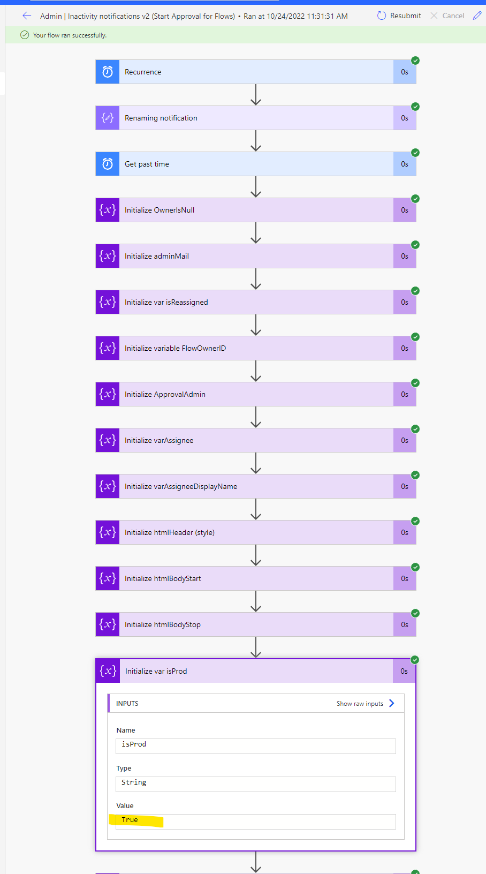Select the Get past time clock icon
Screen dimensions: 486x874
click(x=107, y=163)
